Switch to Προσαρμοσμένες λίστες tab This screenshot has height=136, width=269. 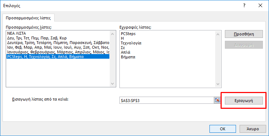28,18
